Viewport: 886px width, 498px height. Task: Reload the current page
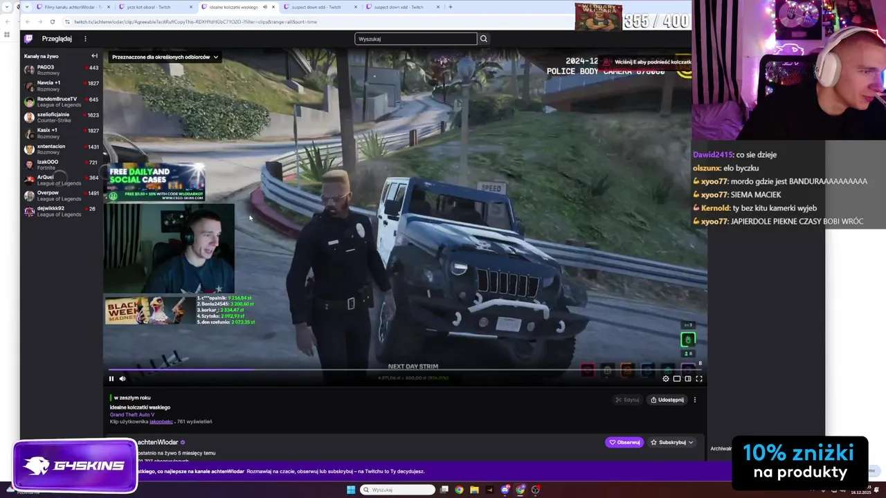[53, 21]
